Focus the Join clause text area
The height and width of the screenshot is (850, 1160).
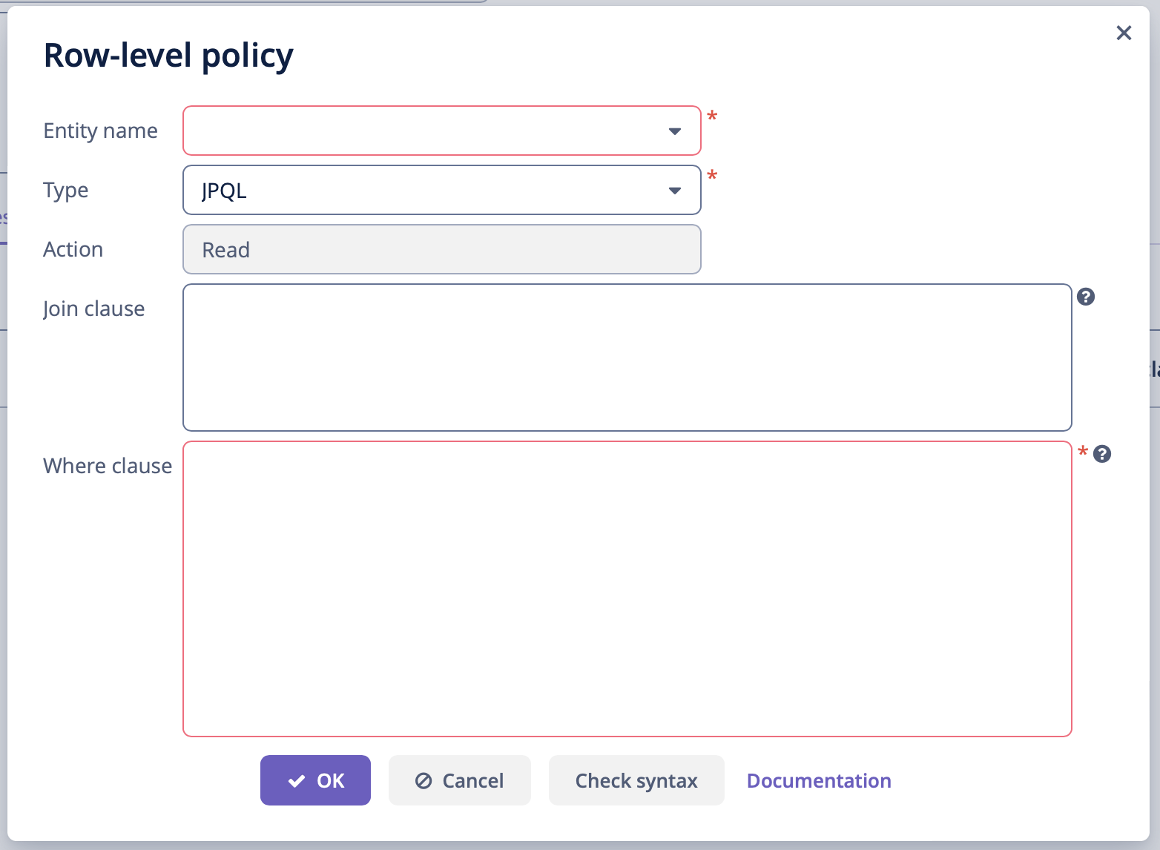point(627,357)
